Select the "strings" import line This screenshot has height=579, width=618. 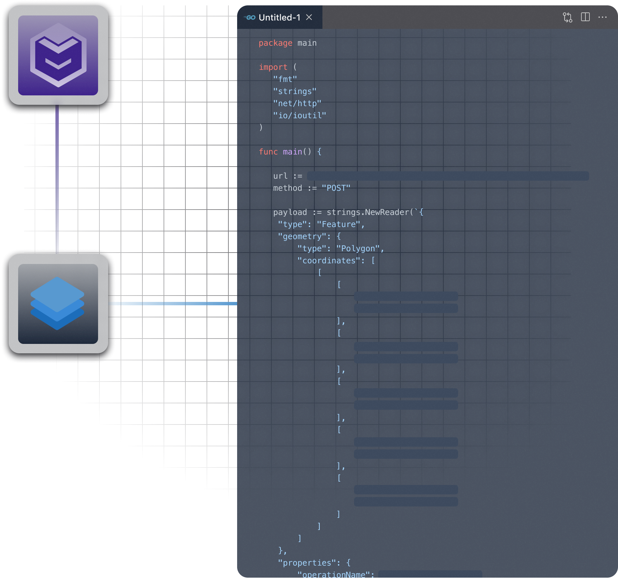[295, 91]
